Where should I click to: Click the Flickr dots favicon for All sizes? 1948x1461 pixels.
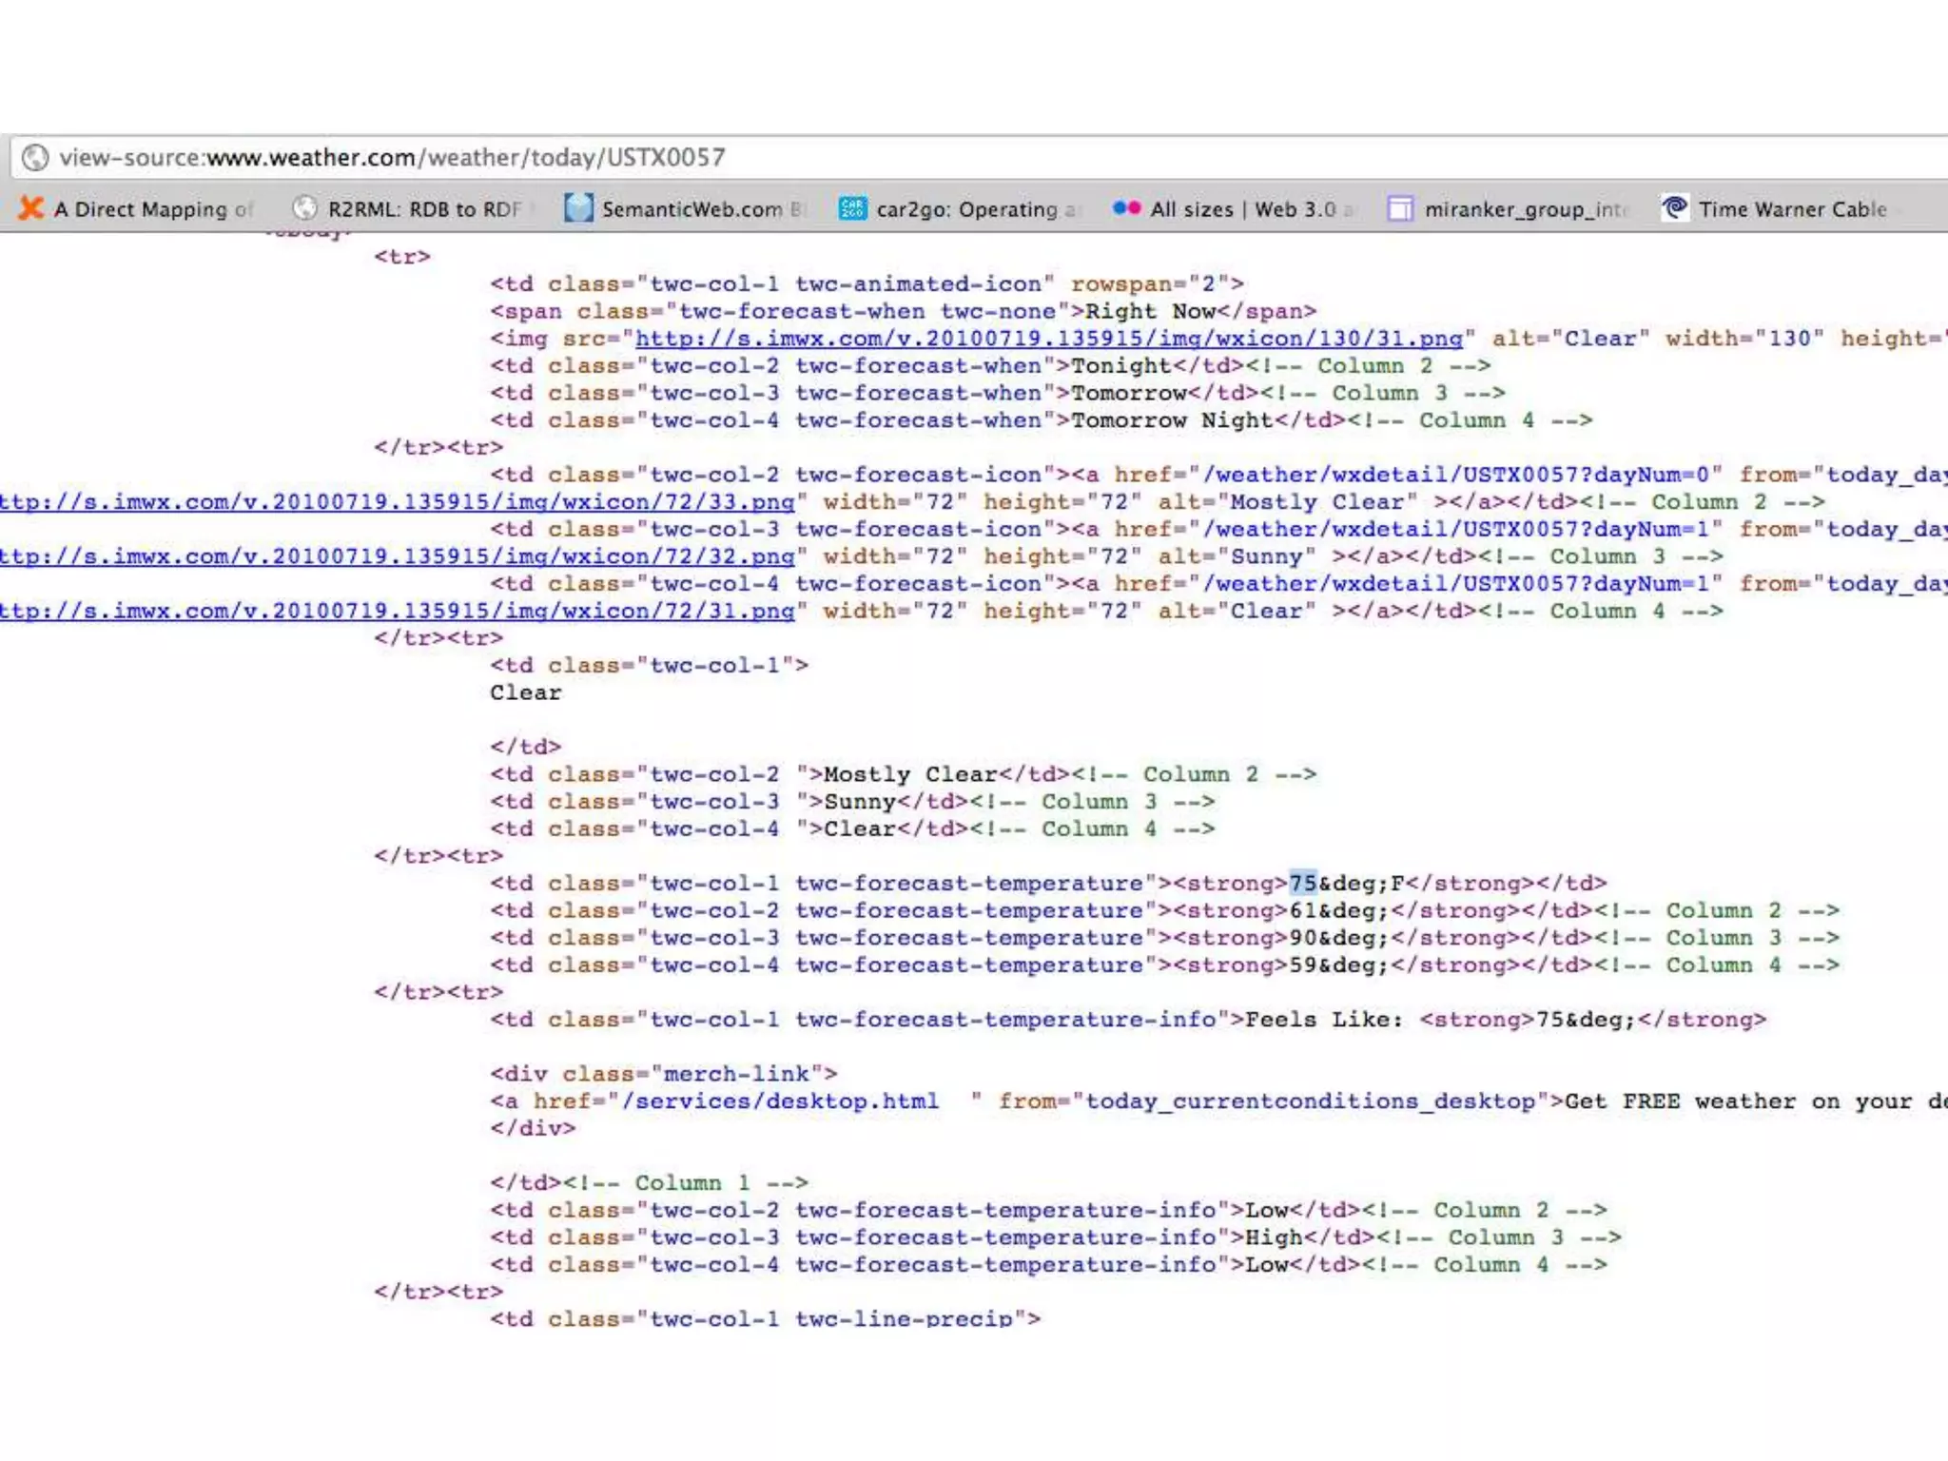tap(1126, 207)
